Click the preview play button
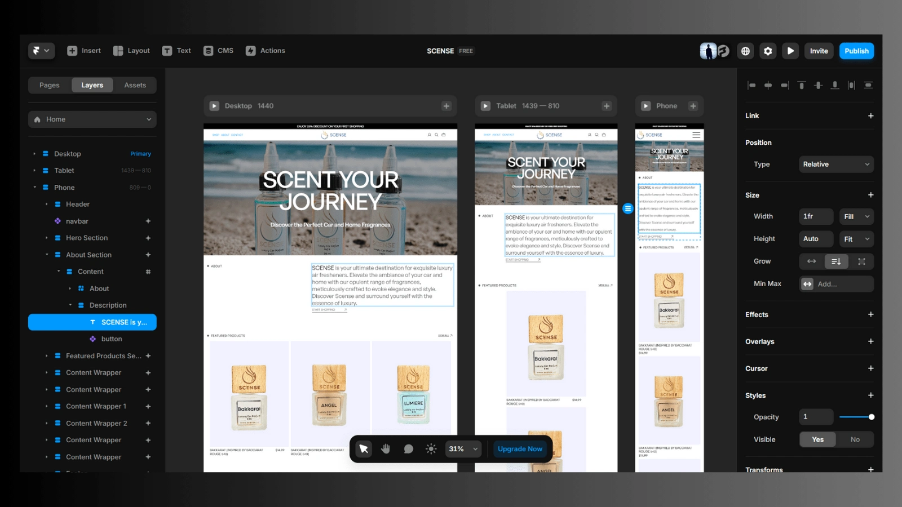 tap(790, 51)
